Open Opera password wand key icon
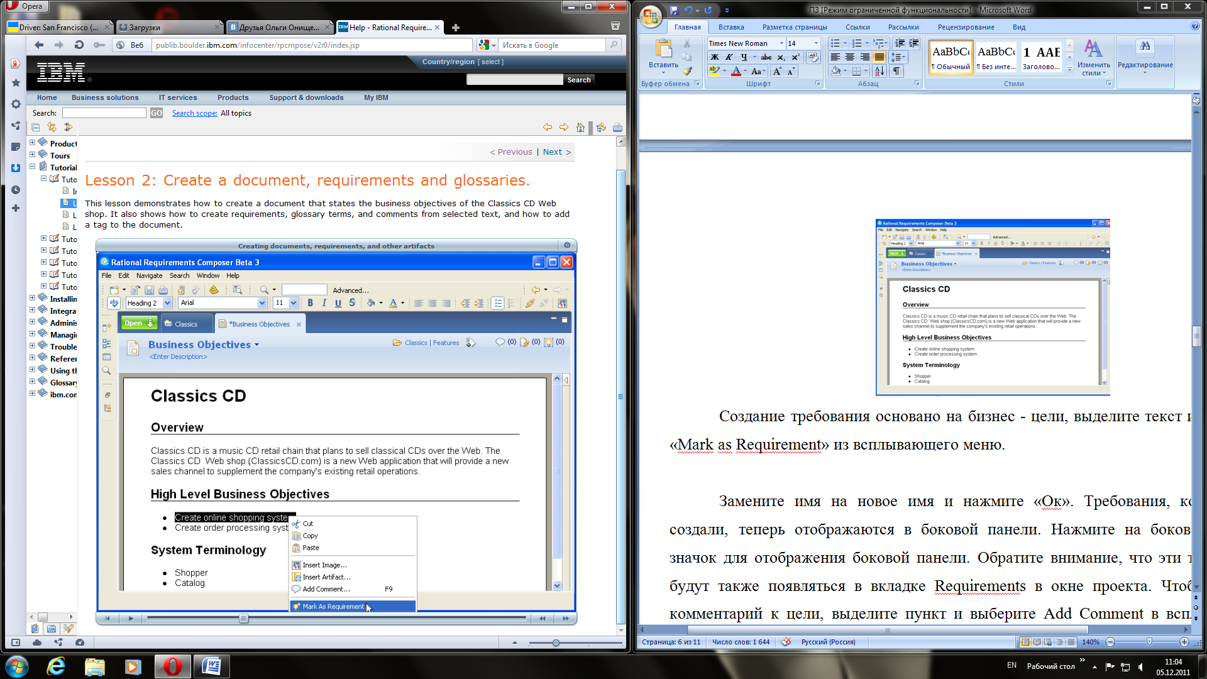 (99, 45)
